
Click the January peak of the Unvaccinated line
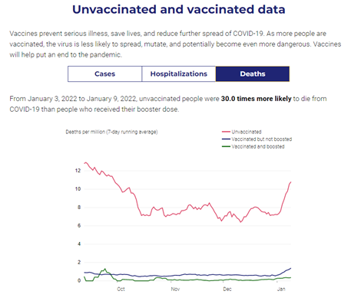pos(290,182)
